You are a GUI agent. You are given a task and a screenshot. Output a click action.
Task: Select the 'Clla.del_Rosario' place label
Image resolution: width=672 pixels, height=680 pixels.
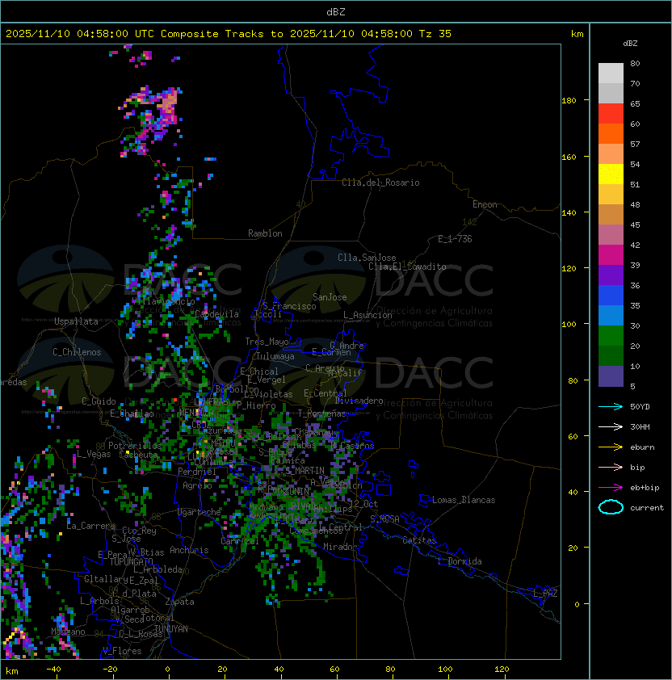(380, 183)
